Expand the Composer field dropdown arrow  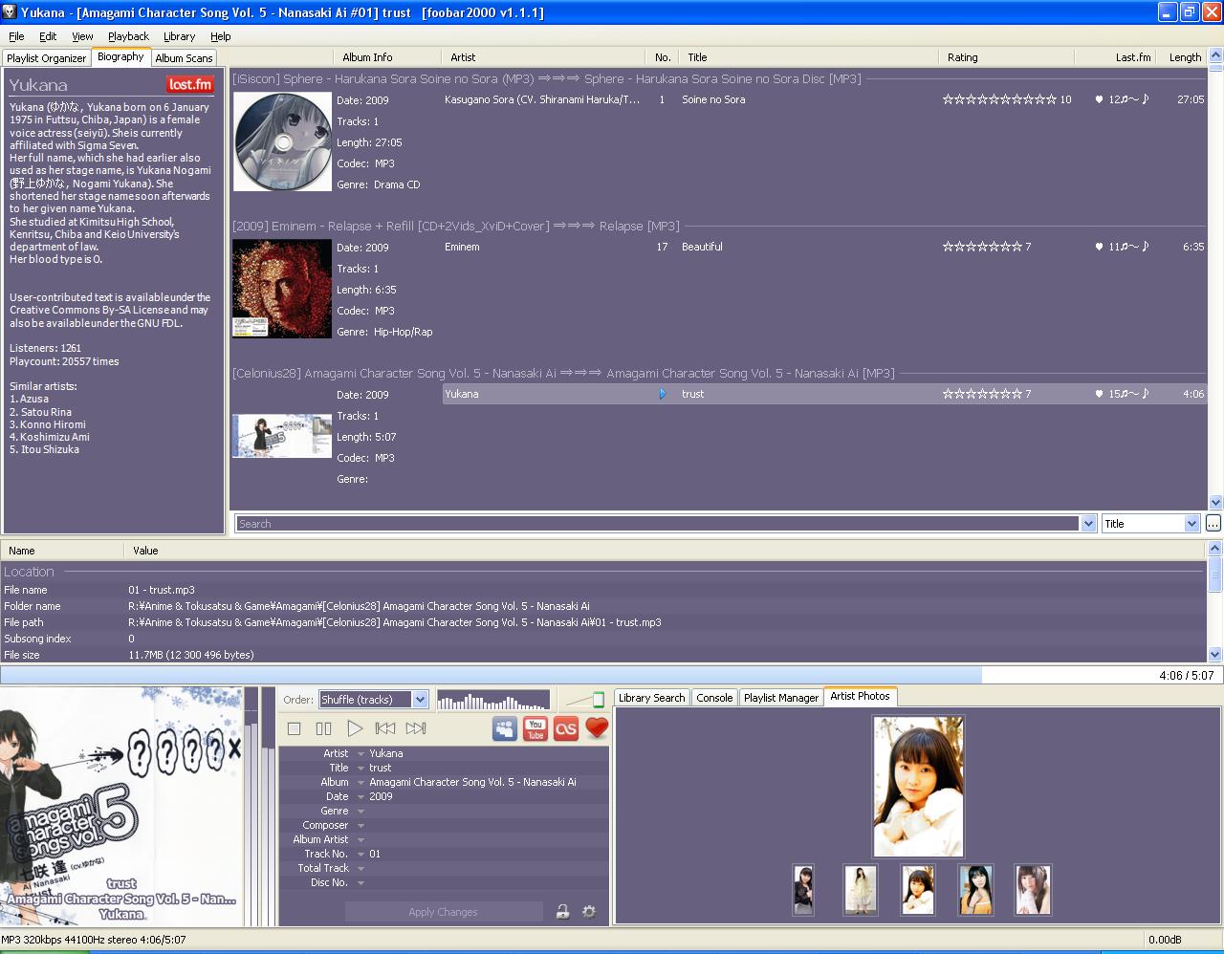pyautogui.click(x=361, y=826)
